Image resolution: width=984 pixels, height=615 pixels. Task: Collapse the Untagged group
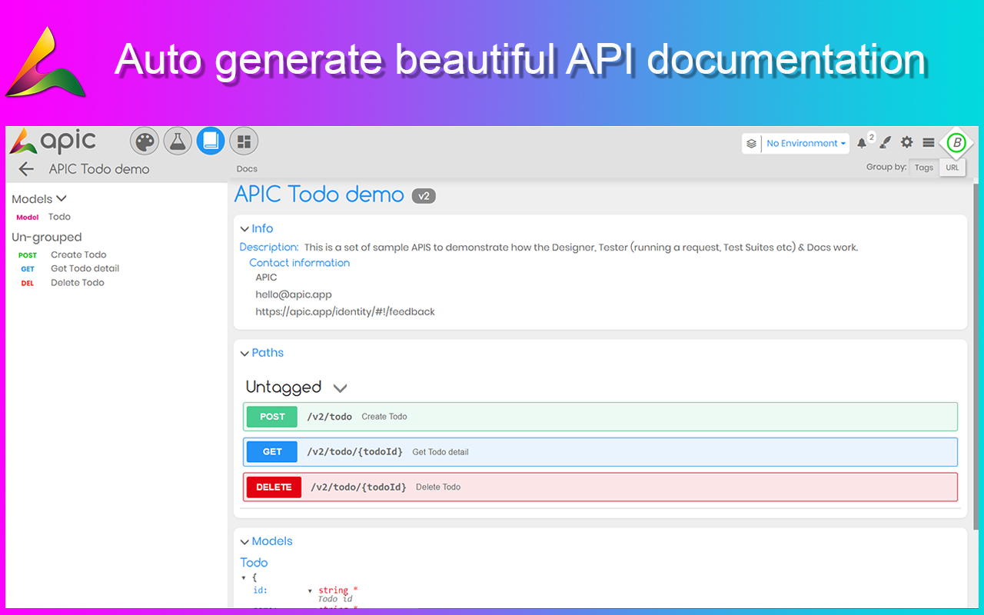[340, 388]
